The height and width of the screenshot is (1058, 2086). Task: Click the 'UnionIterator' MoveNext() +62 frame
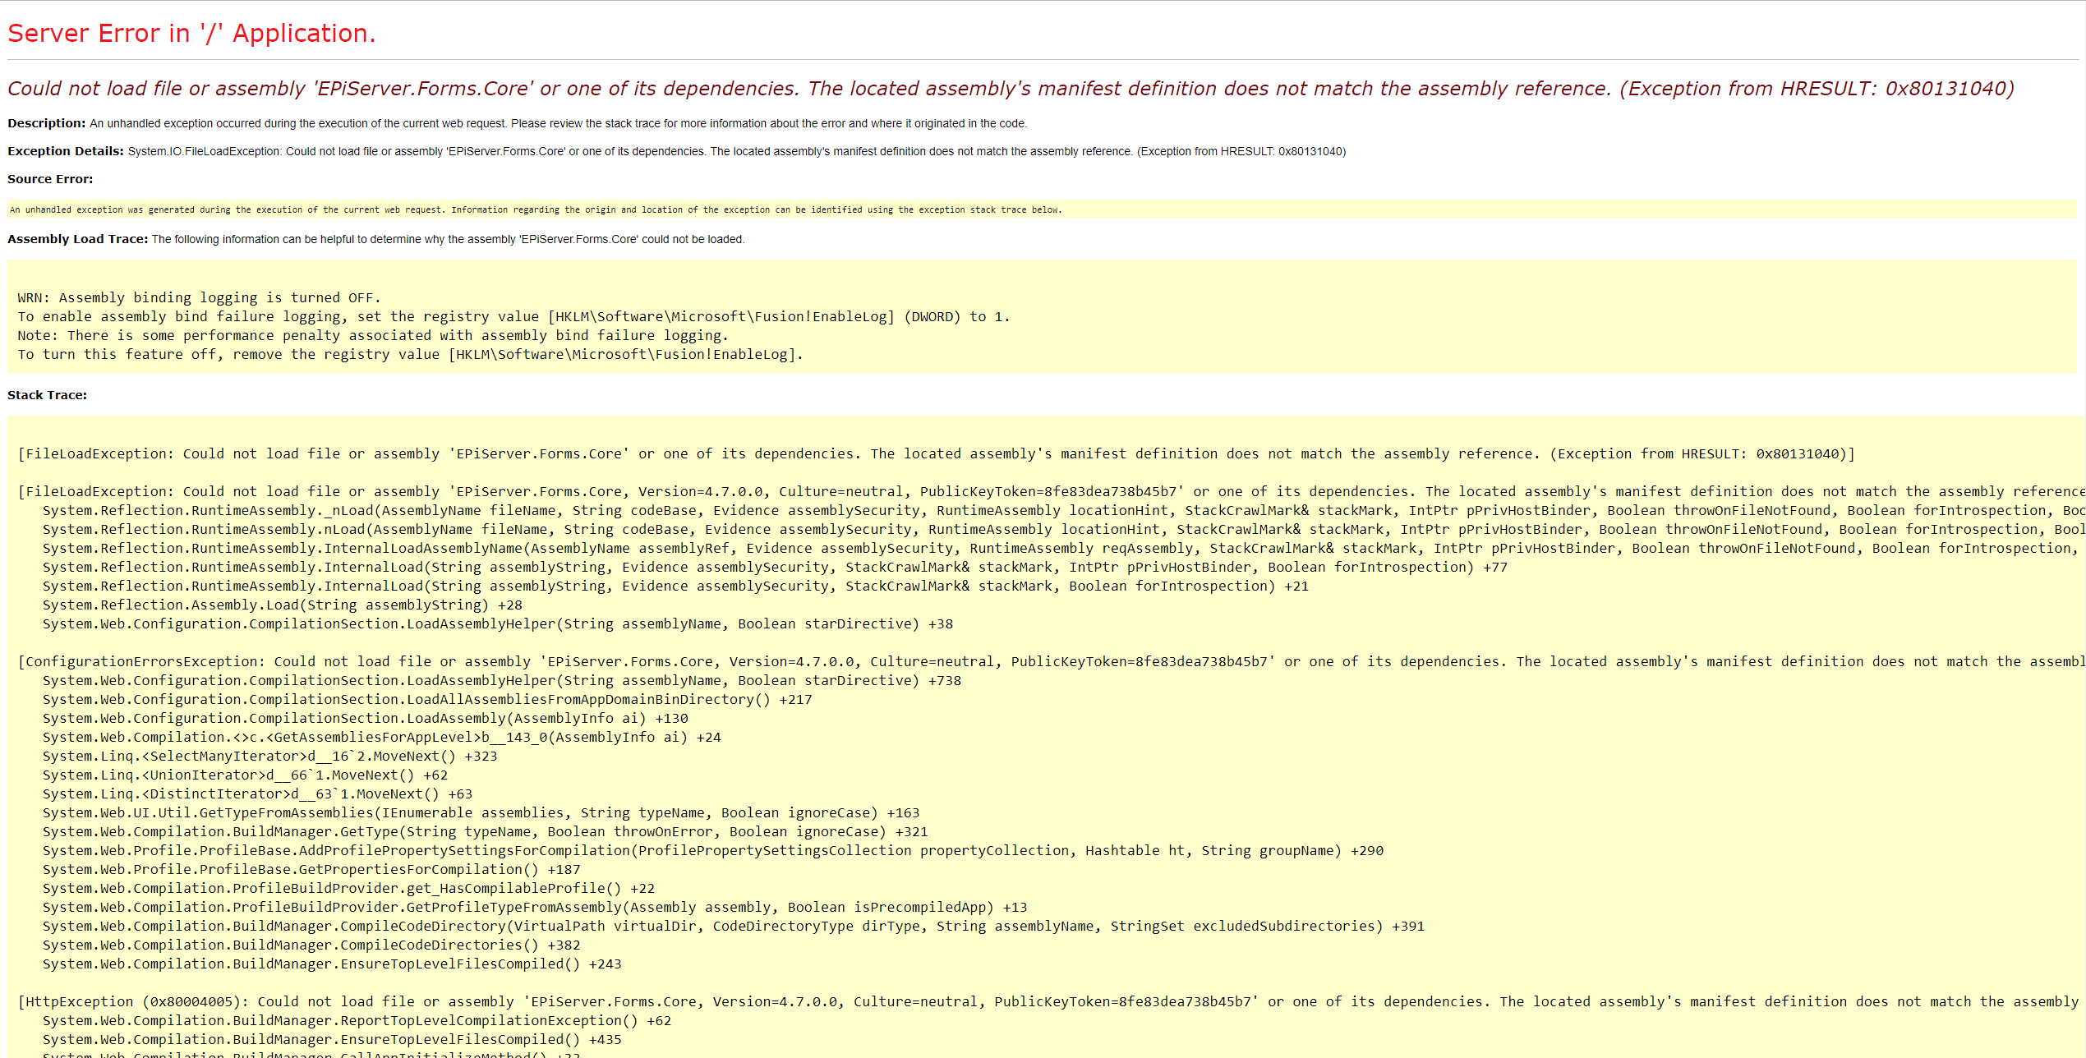[x=246, y=775]
